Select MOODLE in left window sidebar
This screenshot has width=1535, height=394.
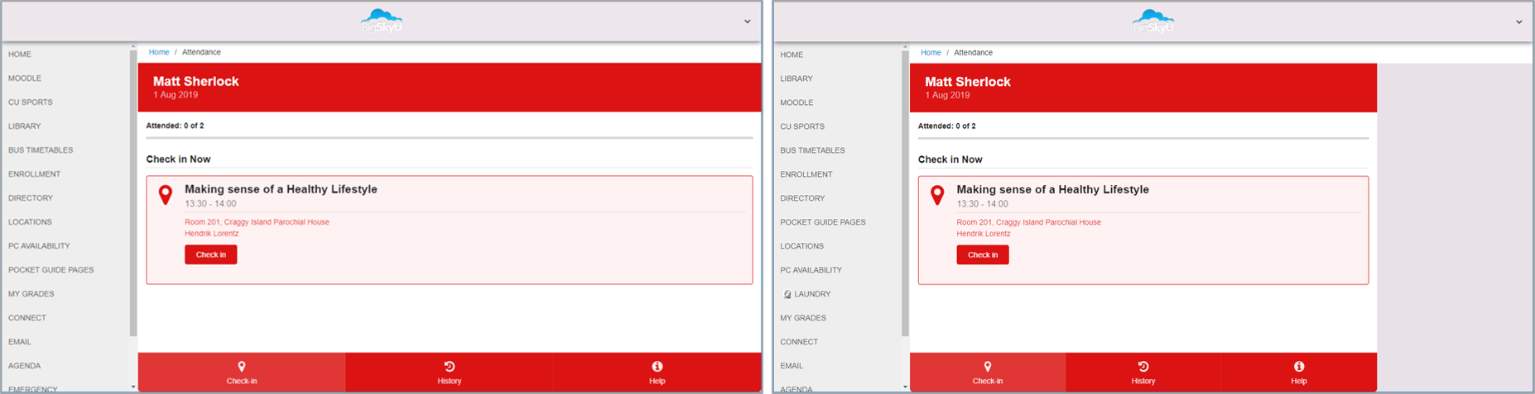click(25, 78)
